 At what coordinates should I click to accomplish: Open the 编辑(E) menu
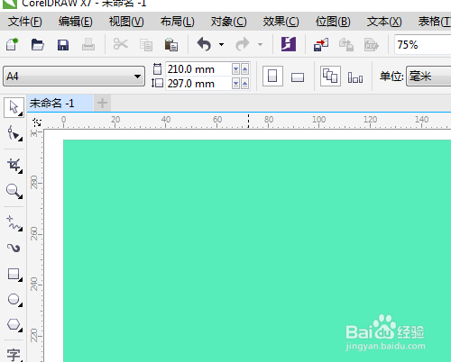coord(76,22)
